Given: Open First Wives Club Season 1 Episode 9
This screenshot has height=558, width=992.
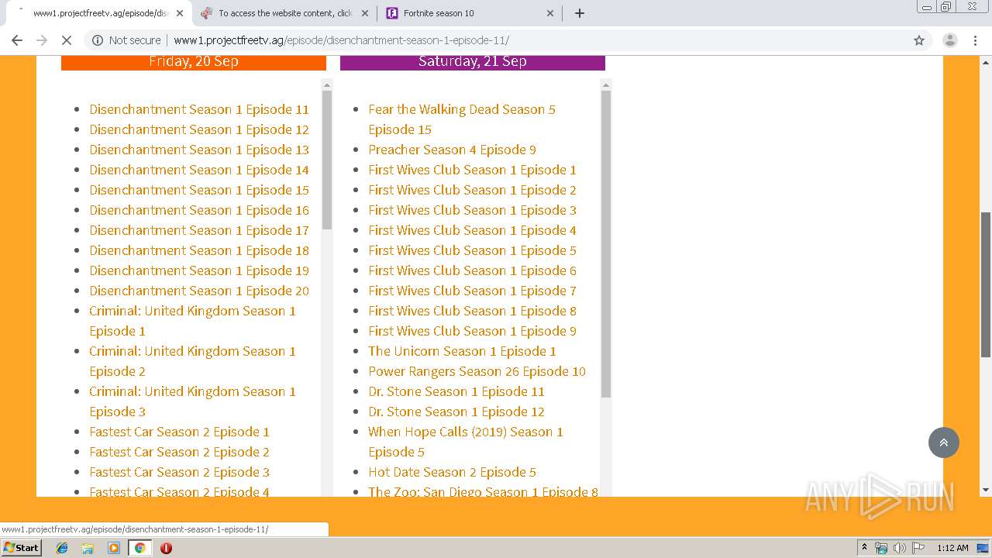Looking at the screenshot, I should pos(472,331).
